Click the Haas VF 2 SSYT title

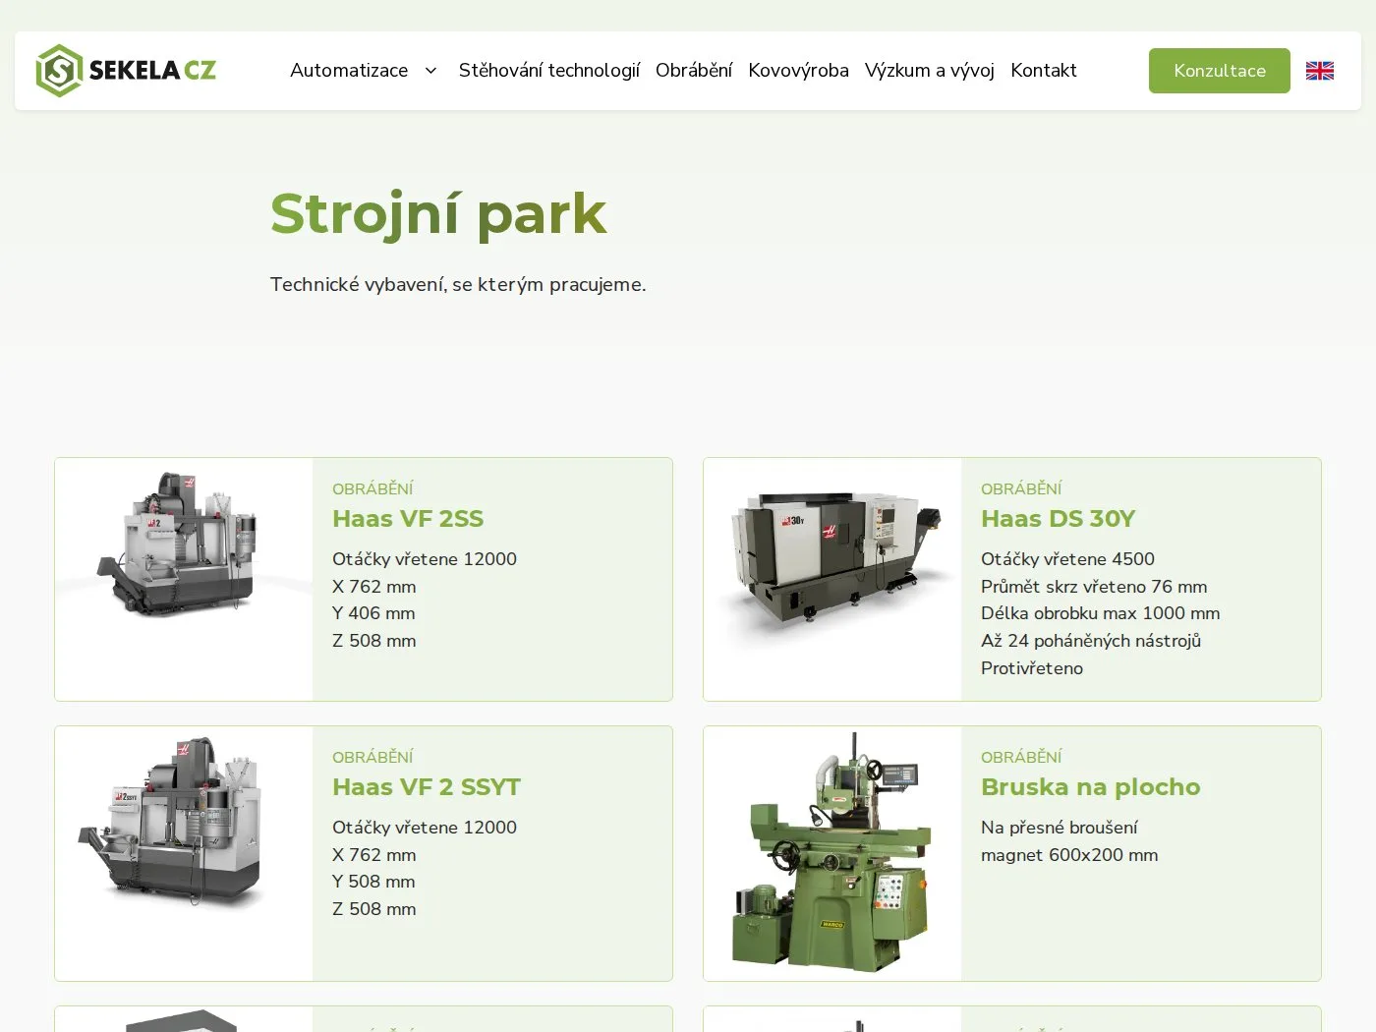point(427,787)
